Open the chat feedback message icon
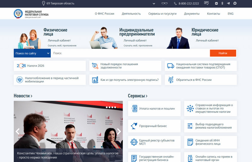The height and width of the screenshot is (162, 252). [206, 3]
